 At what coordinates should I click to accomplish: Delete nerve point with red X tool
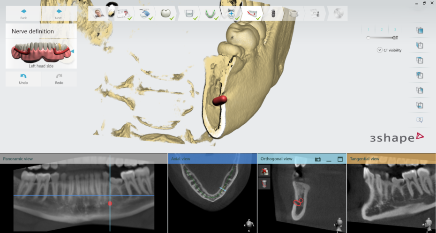click(264, 171)
